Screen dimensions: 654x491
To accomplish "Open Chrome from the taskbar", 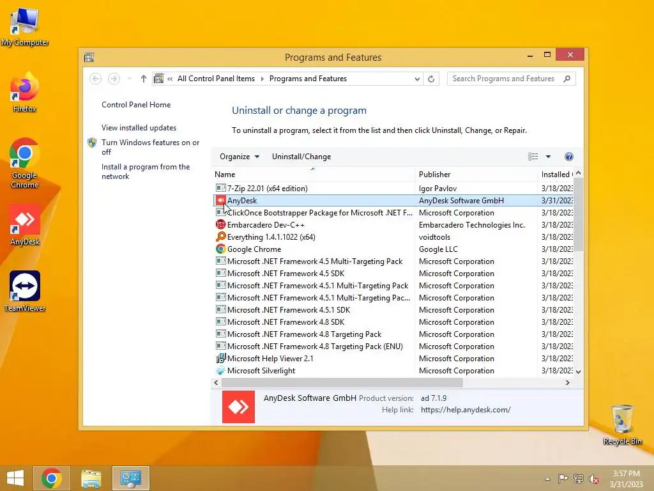I will coord(52,478).
